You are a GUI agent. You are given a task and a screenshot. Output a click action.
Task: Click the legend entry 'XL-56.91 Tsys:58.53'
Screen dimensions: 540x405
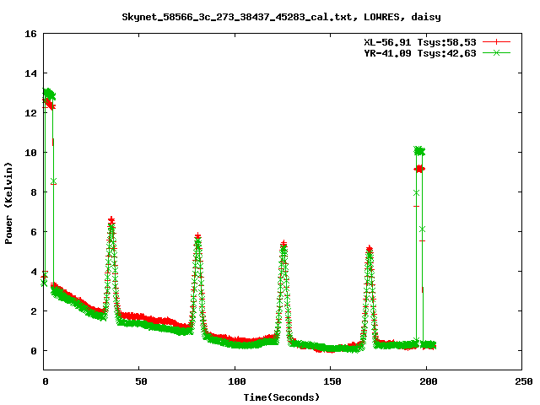coord(420,42)
